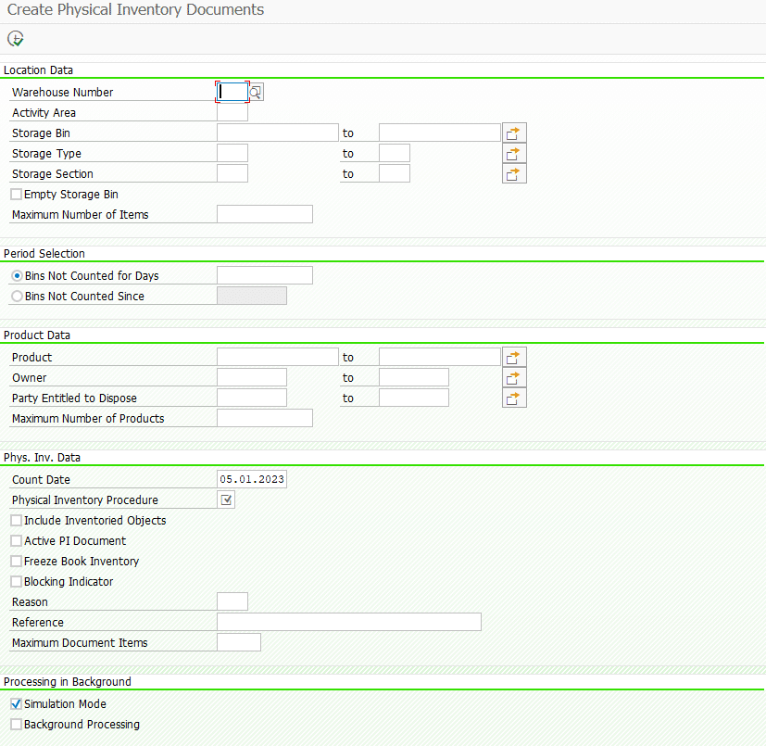Open multiple selection for Owner
Screen dimensions: 766x746
(x=514, y=377)
